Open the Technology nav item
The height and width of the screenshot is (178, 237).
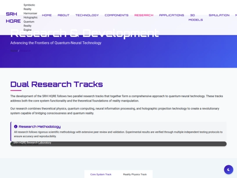click(87, 15)
